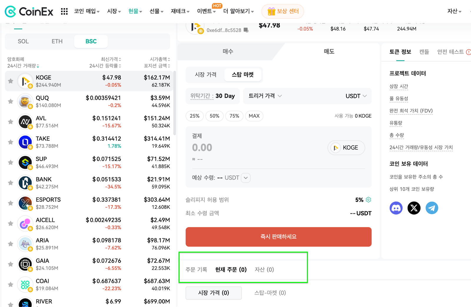Expand the 예상 수령 USDT chevron
Image resolution: width=471 pixels, height=307 pixels.
tap(246, 177)
